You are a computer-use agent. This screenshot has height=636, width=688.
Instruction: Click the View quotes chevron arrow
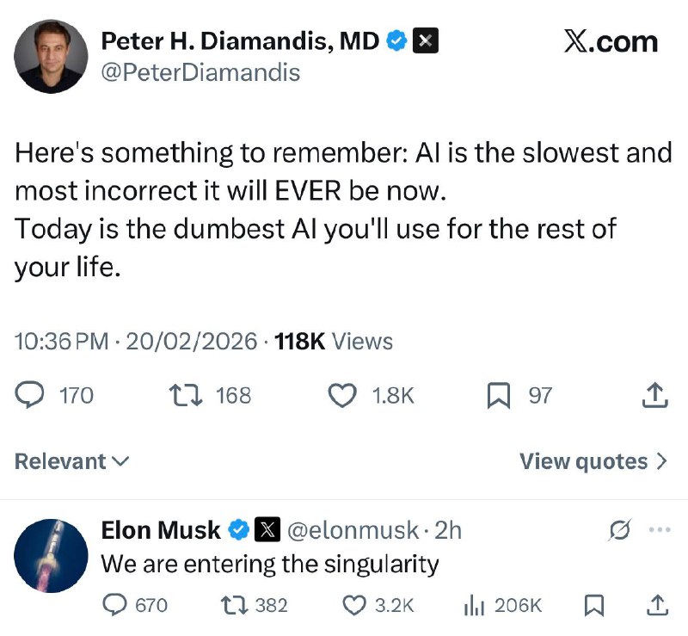[x=661, y=461]
